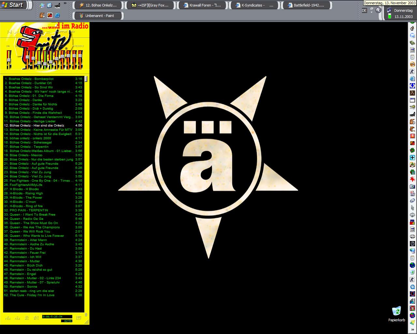Screen dimensions: 417x334
Task: Click the blue plus icon in sidebar
Action: coord(412,158)
